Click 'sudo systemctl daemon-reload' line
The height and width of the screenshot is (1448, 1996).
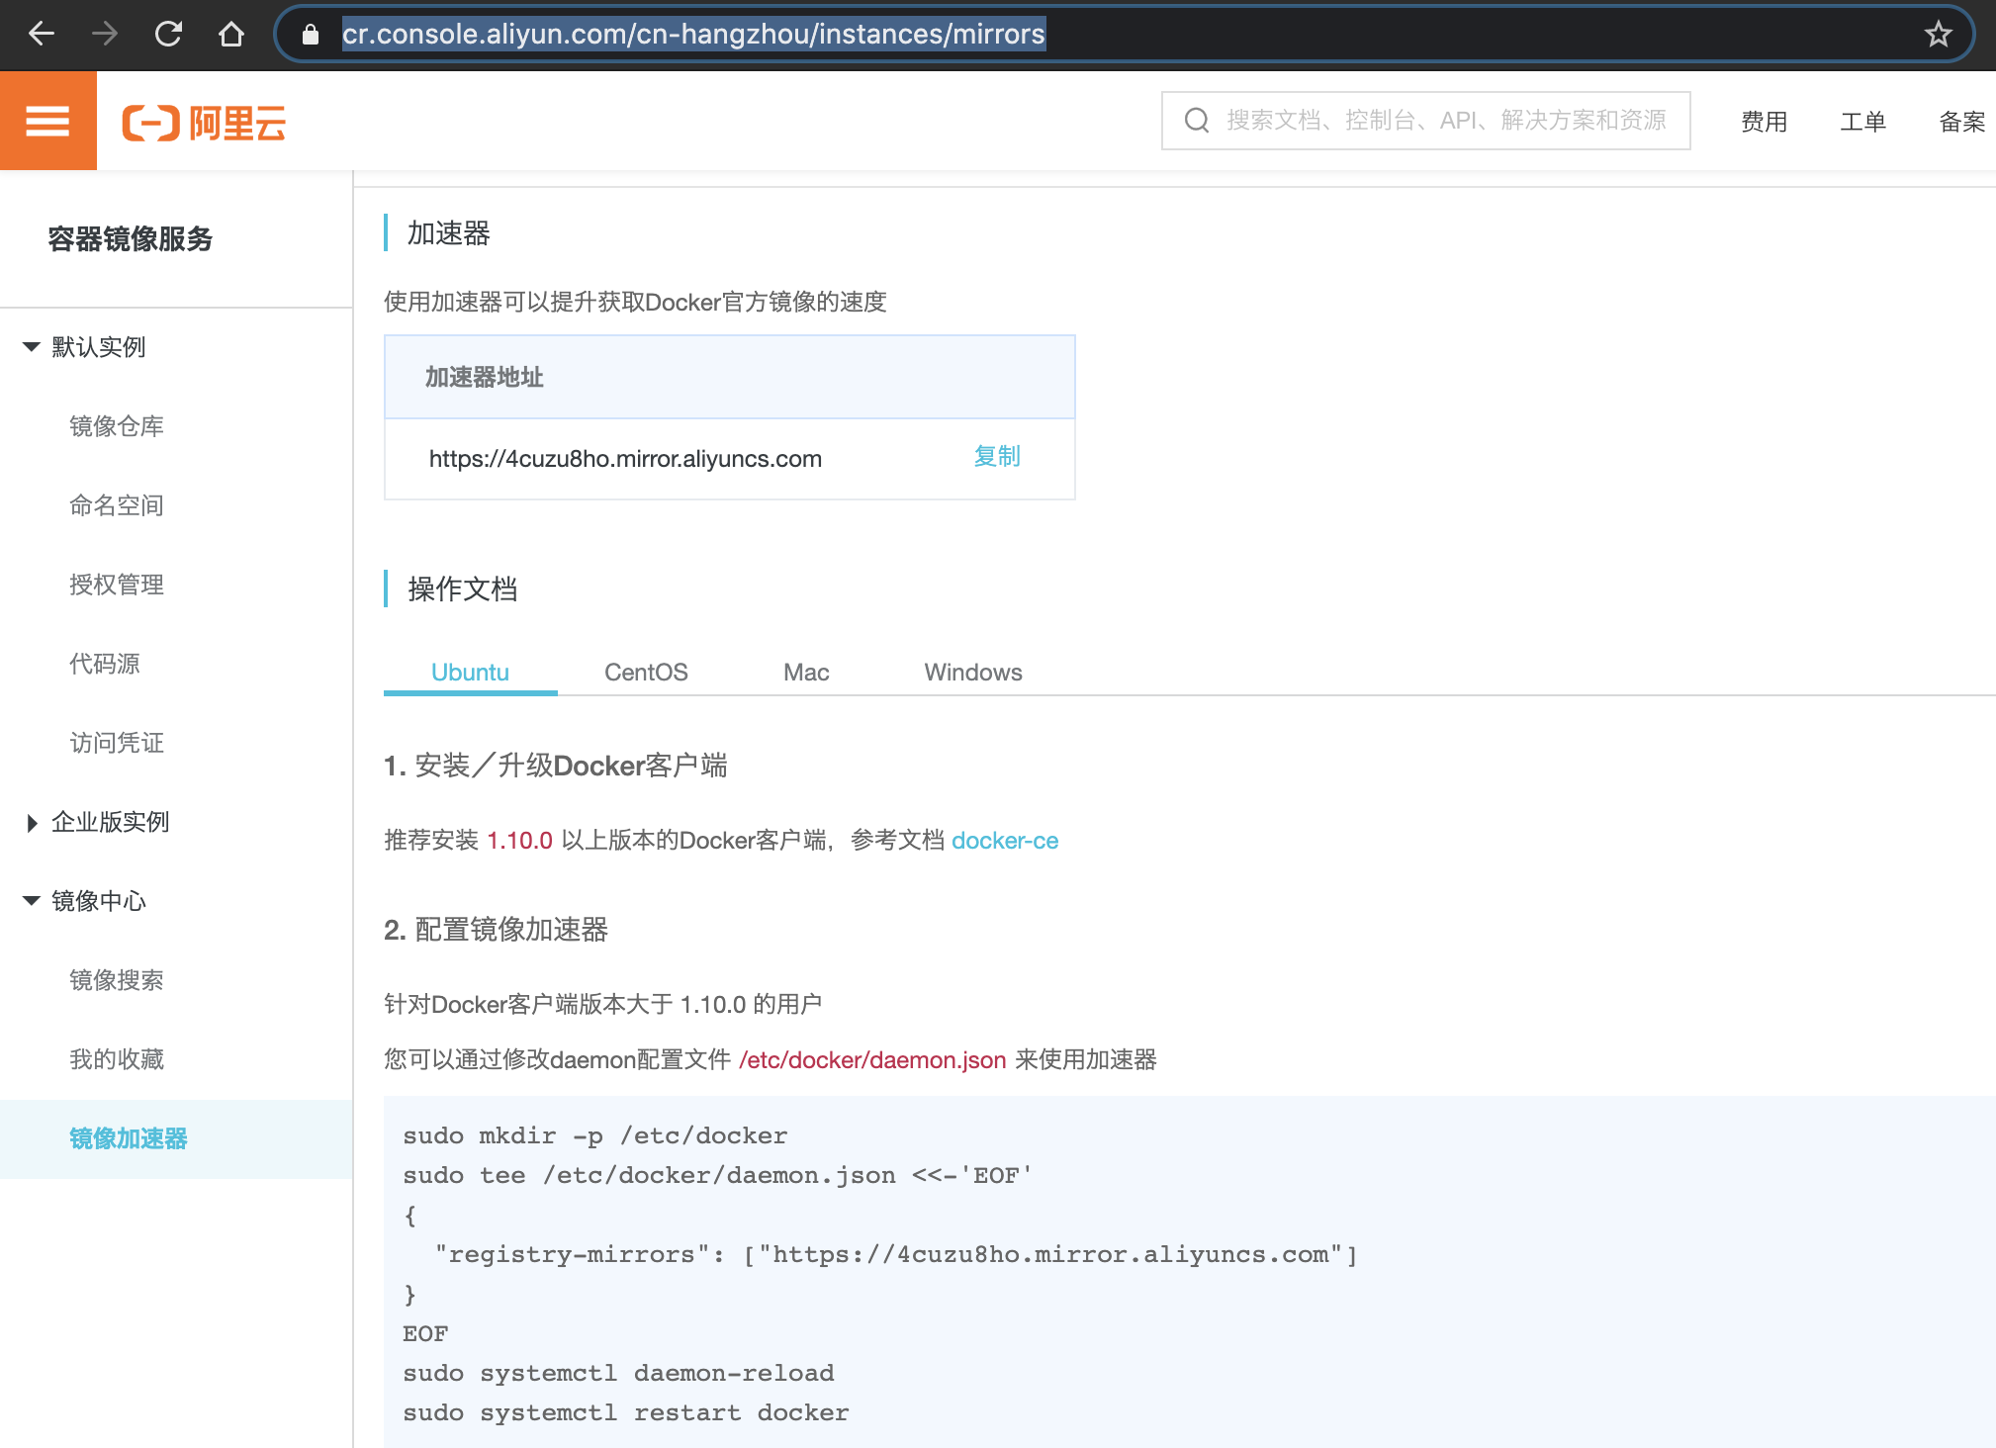(x=618, y=1374)
